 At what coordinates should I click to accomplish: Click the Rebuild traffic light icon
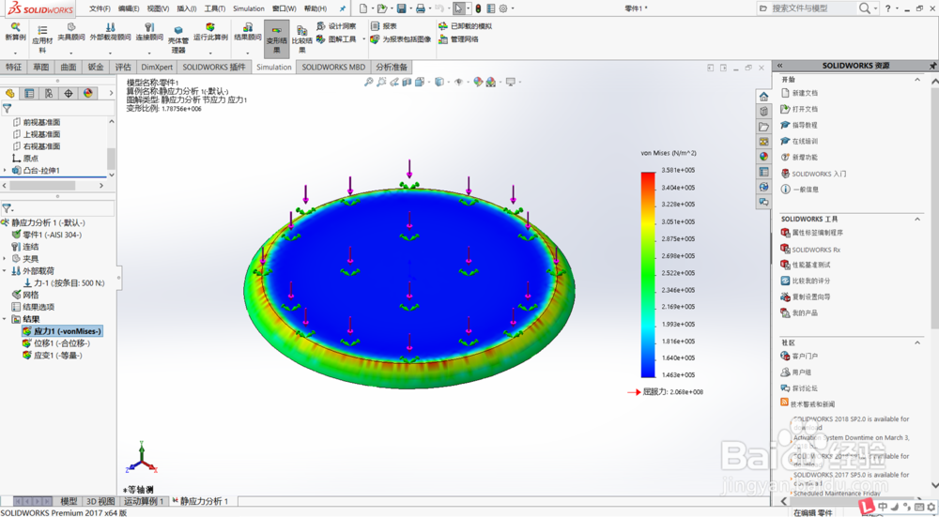(478, 8)
